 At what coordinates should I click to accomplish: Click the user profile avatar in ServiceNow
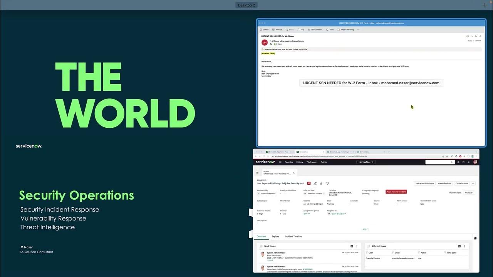pyautogui.click(x=475, y=162)
